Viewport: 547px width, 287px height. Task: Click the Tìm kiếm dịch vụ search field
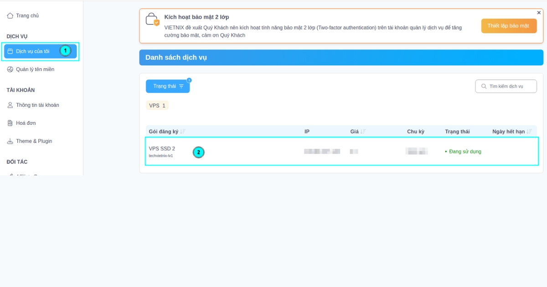click(x=506, y=86)
